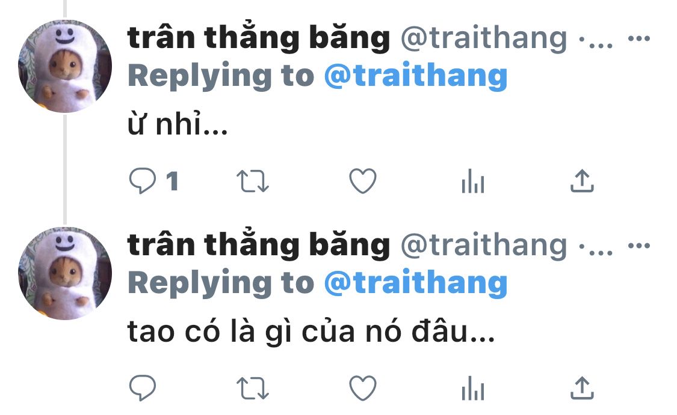677x415 pixels.
Task: Reply to the "ừ nhỉ..." tweet
Action: (143, 181)
